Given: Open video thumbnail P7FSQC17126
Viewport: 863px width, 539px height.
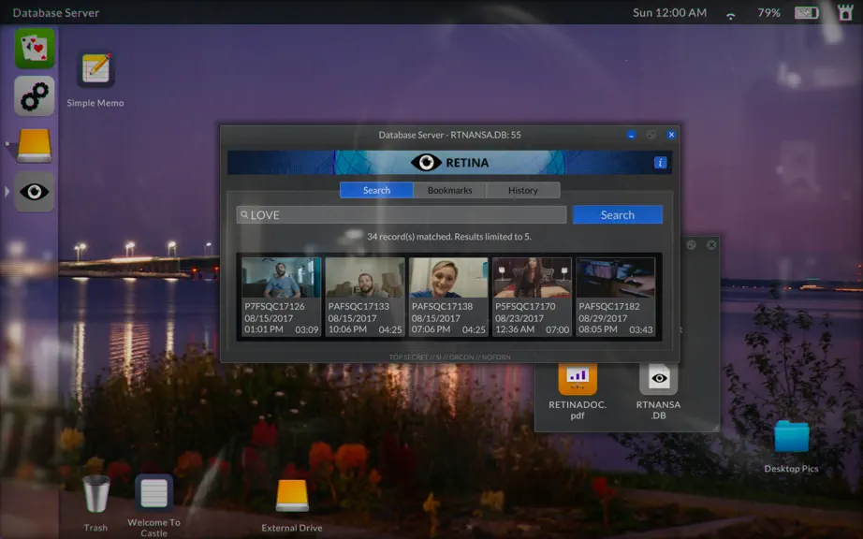Looking at the screenshot, I should click(x=281, y=278).
